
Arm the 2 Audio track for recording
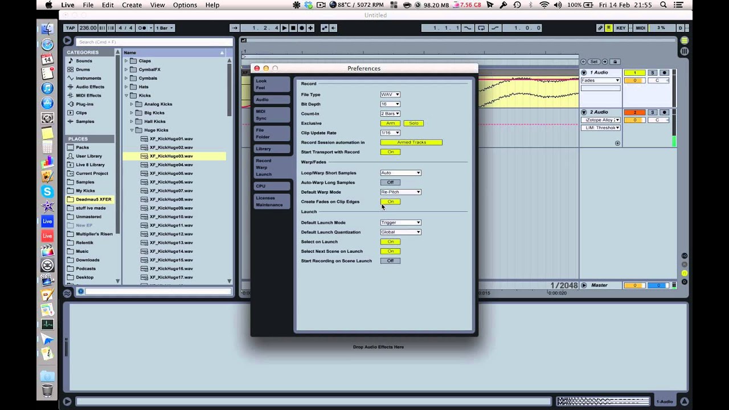click(664, 112)
